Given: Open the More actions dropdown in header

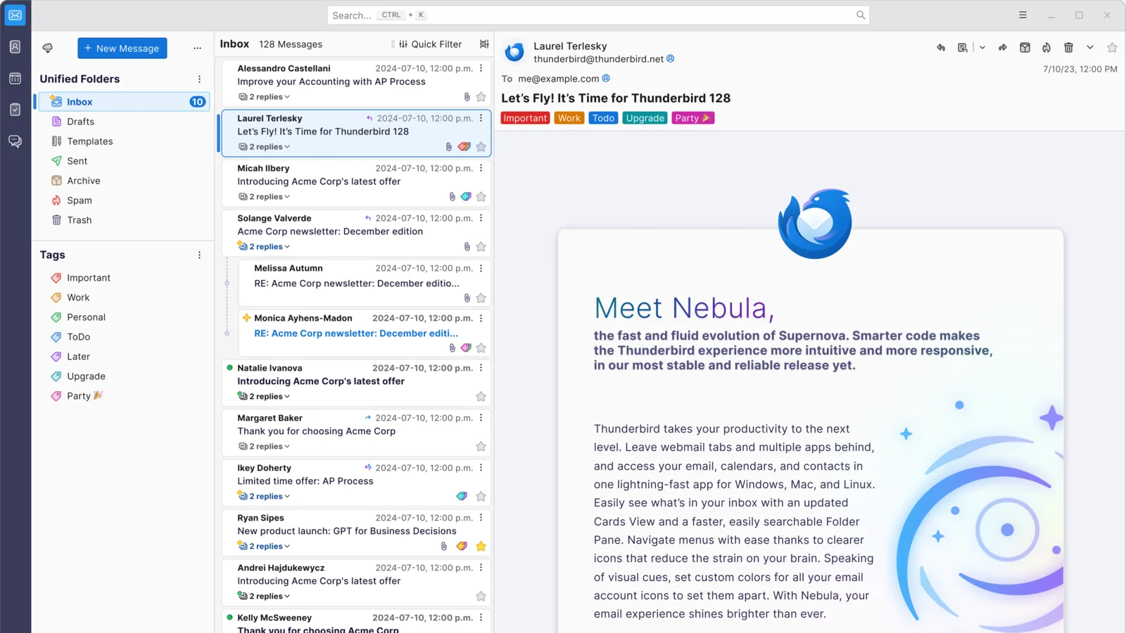Looking at the screenshot, I should click(x=1090, y=48).
